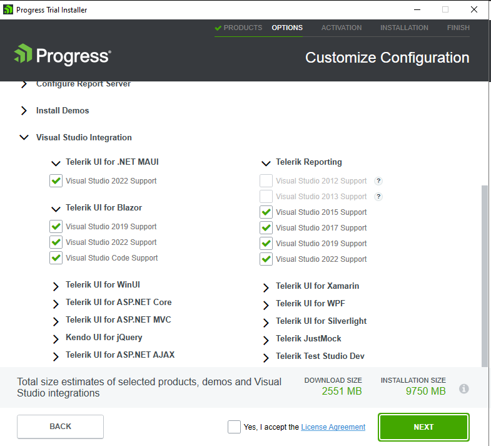Click the installer icon in the title bar
Screen dimensions: 491x446
(8, 9)
